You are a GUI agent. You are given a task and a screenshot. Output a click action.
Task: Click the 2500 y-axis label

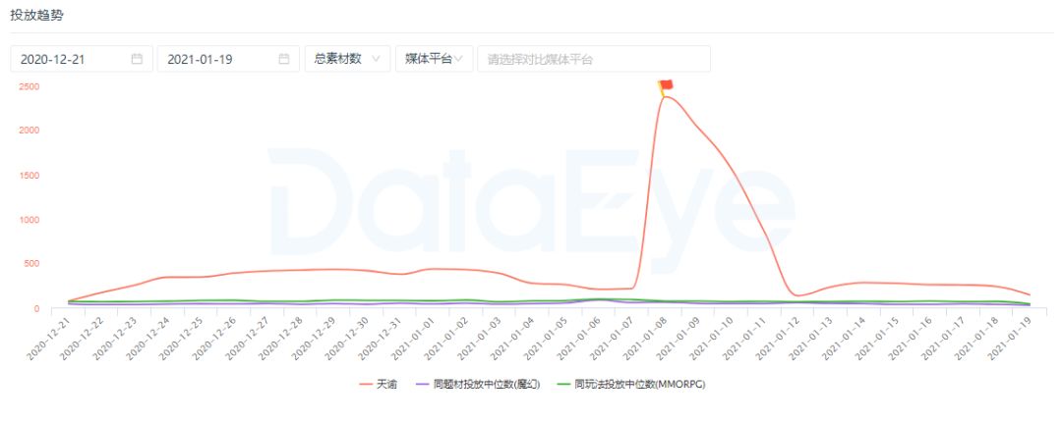click(x=28, y=86)
